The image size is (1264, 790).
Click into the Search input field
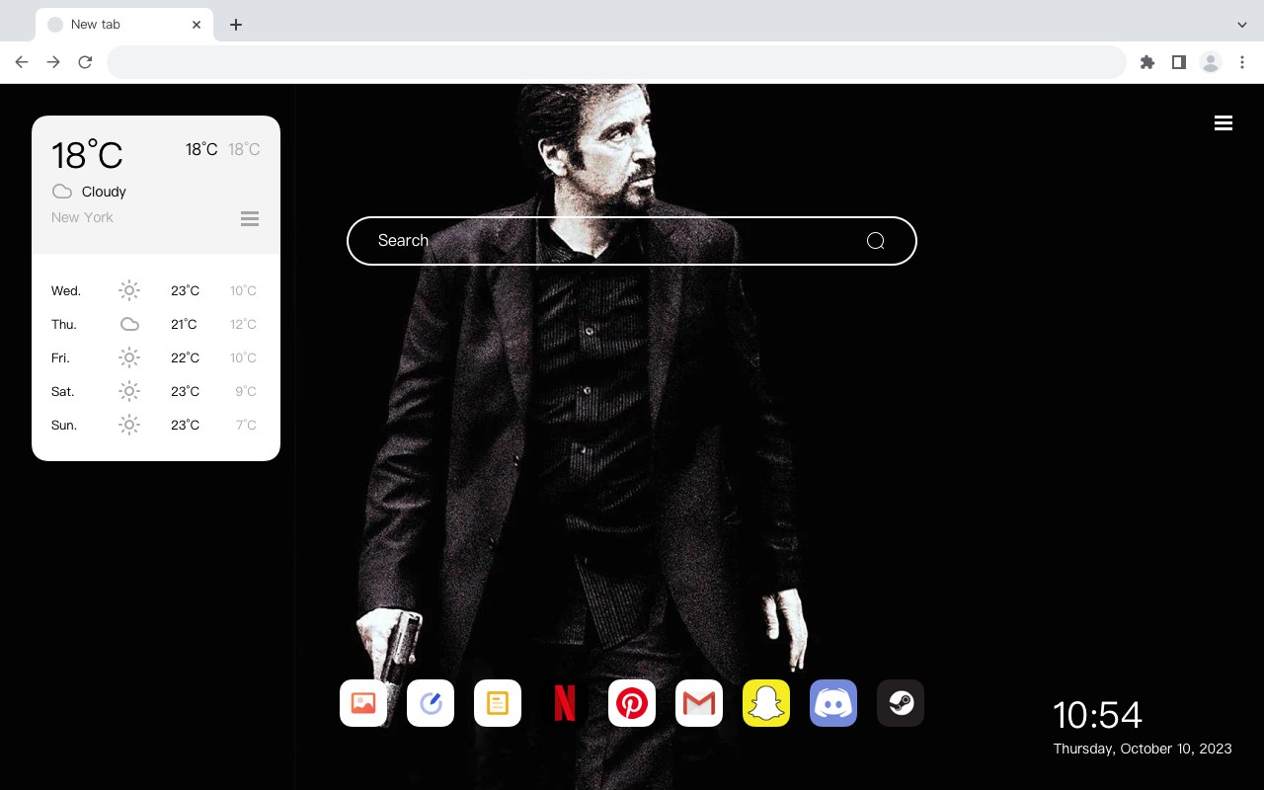pos(632,241)
